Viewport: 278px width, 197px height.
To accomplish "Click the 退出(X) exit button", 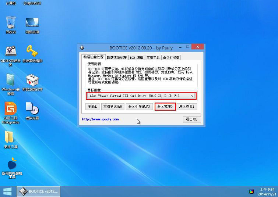I will click(192, 119).
